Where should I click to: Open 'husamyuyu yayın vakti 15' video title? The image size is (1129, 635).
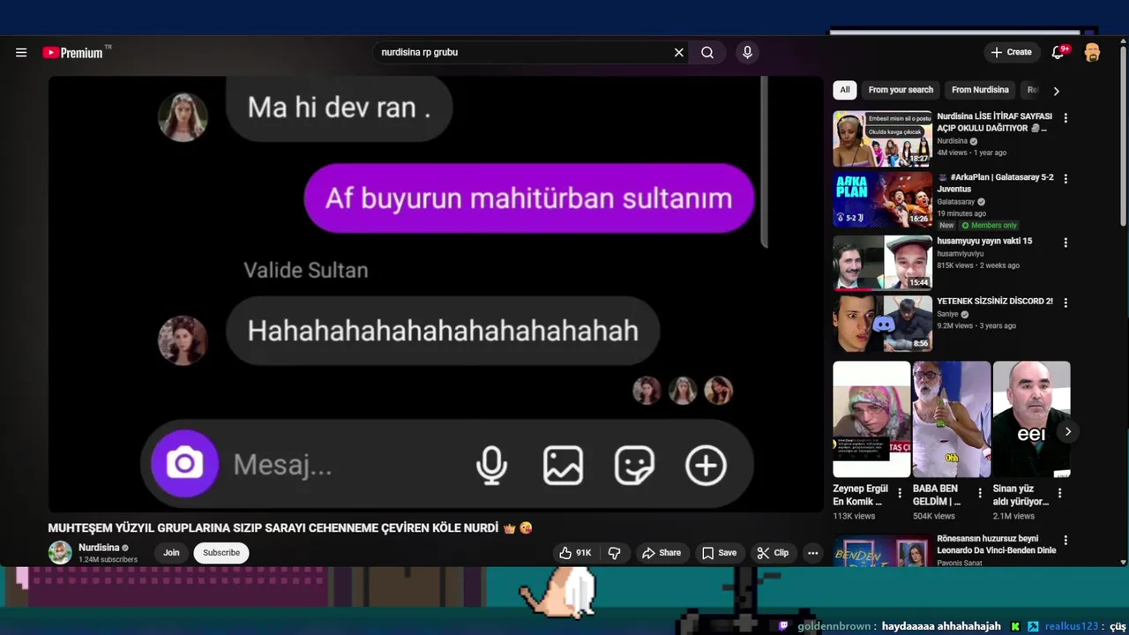tap(984, 241)
